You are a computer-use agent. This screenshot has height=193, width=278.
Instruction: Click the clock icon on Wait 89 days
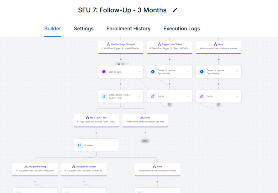[x=104, y=72]
